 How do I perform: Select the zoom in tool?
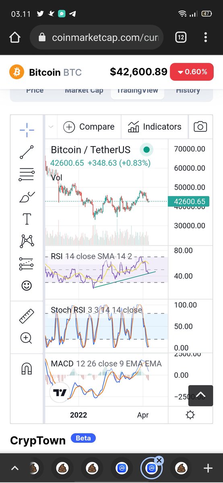27,338
